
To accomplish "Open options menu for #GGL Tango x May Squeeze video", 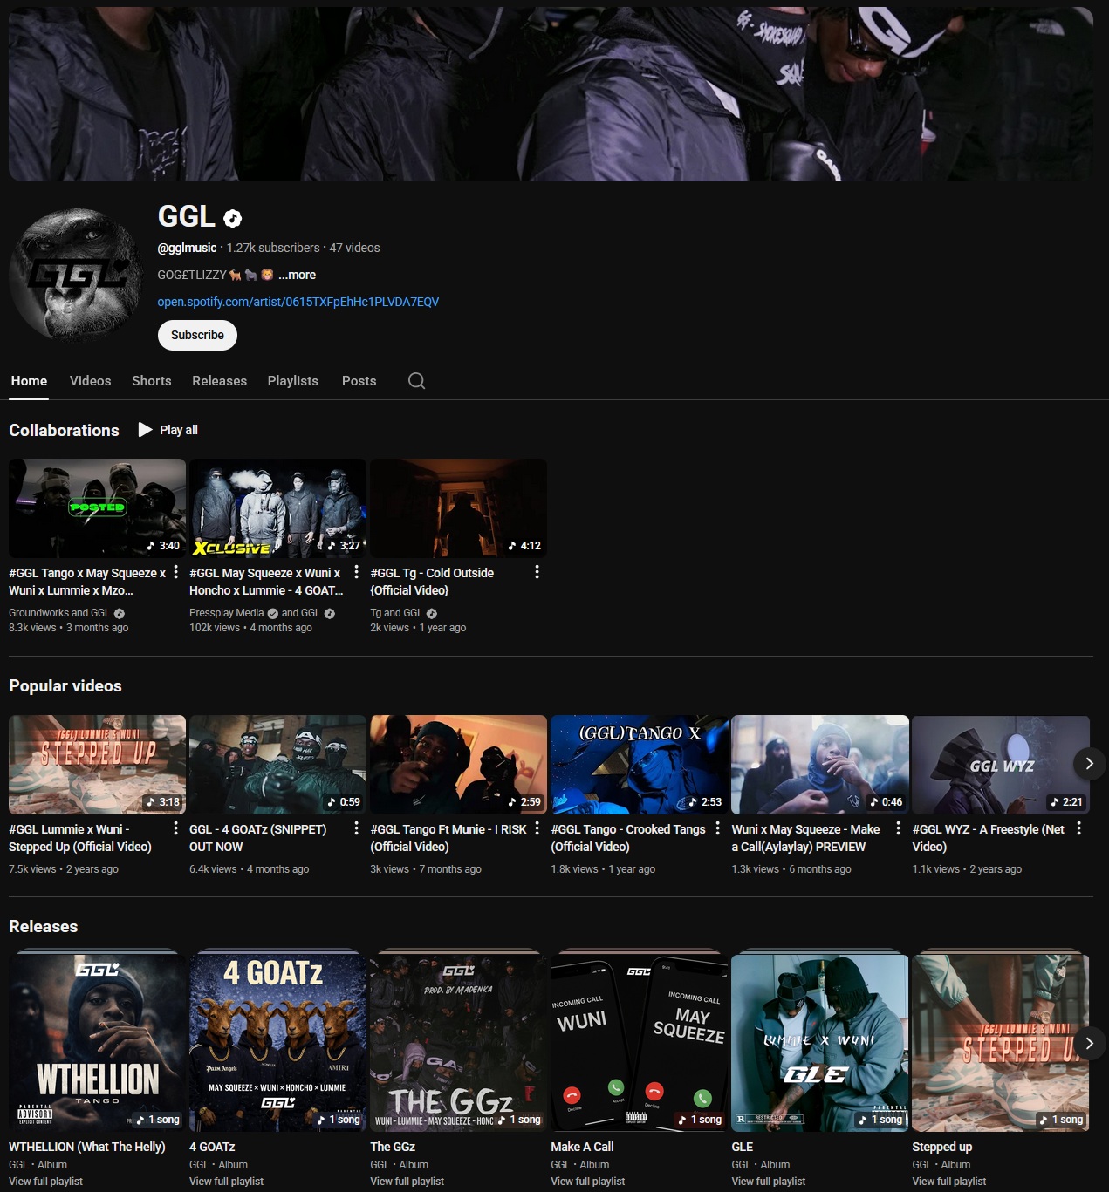I will [x=176, y=572].
